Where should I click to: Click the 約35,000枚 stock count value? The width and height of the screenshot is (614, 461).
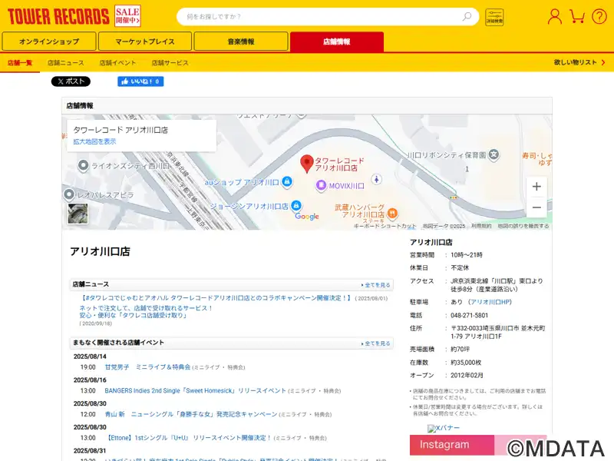tap(466, 362)
